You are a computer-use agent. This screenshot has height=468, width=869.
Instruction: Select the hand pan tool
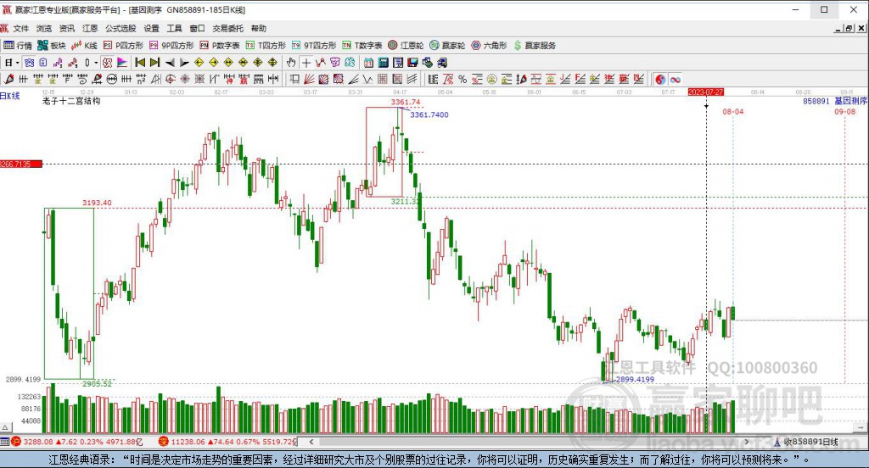coord(291,63)
